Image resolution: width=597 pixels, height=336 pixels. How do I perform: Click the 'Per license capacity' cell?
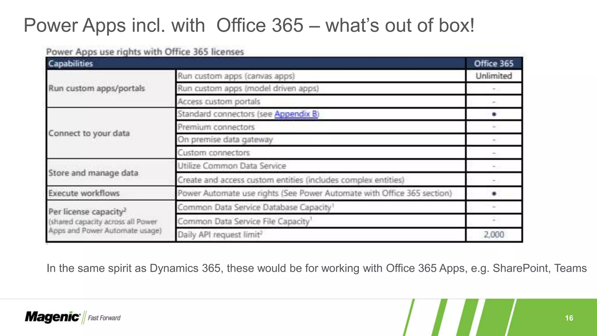[x=111, y=221]
